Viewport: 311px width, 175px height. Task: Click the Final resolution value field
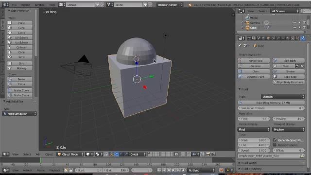254,119
